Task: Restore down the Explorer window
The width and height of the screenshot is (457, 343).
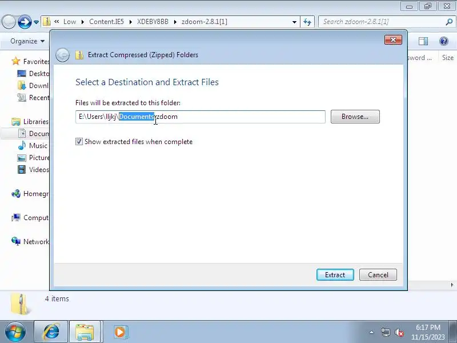Action: tap(427, 6)
